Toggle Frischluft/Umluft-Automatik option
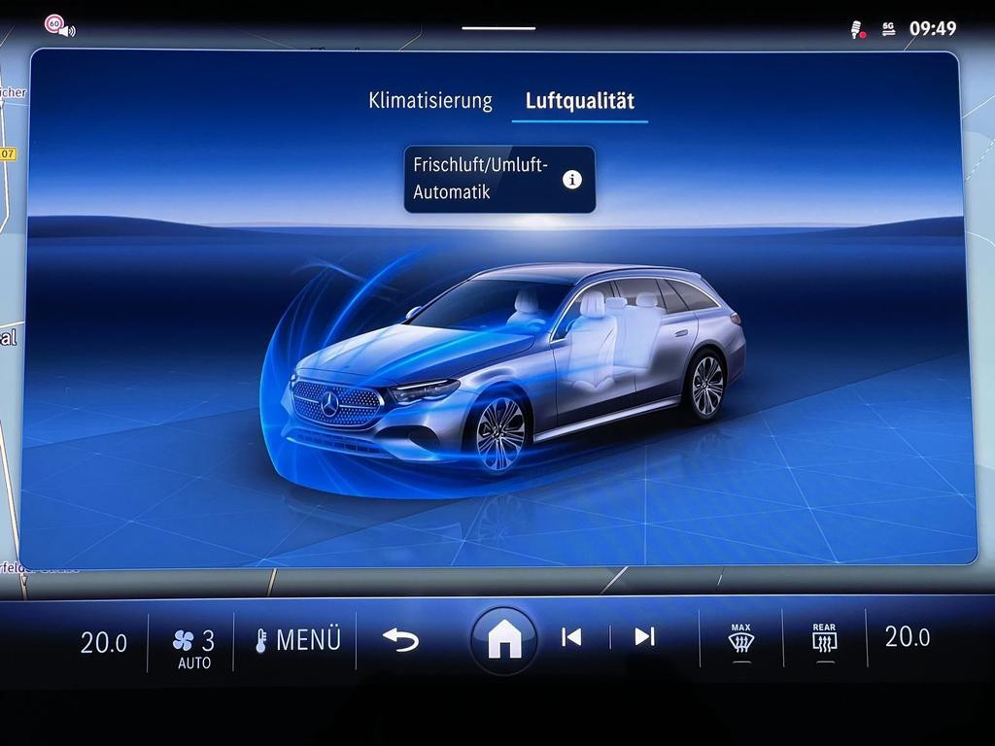The image size is (995, 746). [499, 180]
